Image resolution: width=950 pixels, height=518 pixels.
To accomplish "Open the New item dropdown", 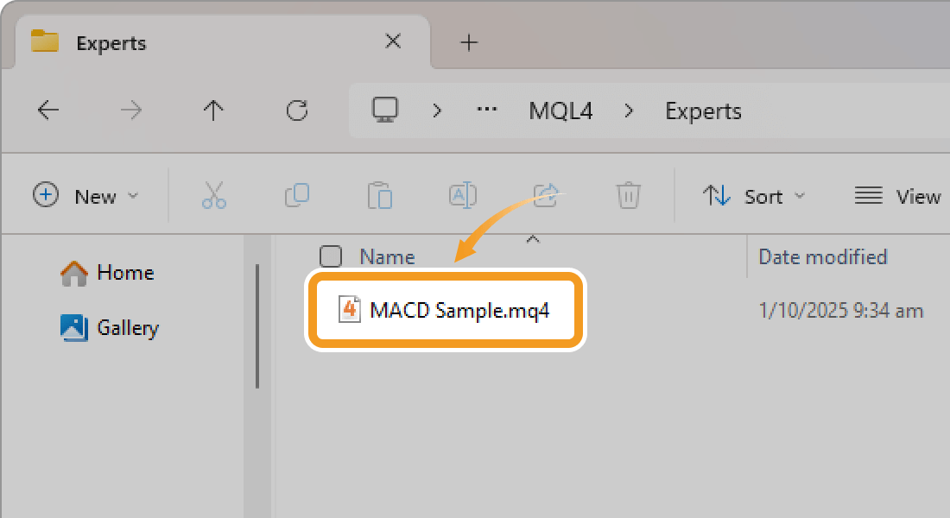I will (x=85, y=196).
